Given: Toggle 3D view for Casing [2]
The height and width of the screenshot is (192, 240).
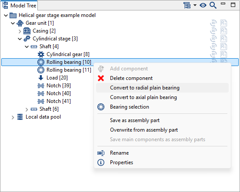Looking at the screenshot, I should (213, 31).
